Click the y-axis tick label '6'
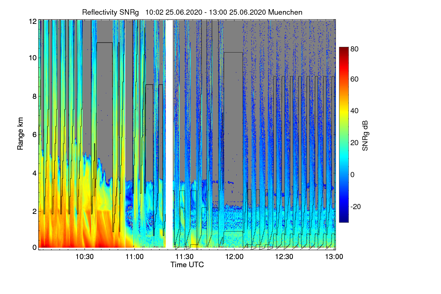Viewport: 441px width, 294px height. (x=35, y=135)
